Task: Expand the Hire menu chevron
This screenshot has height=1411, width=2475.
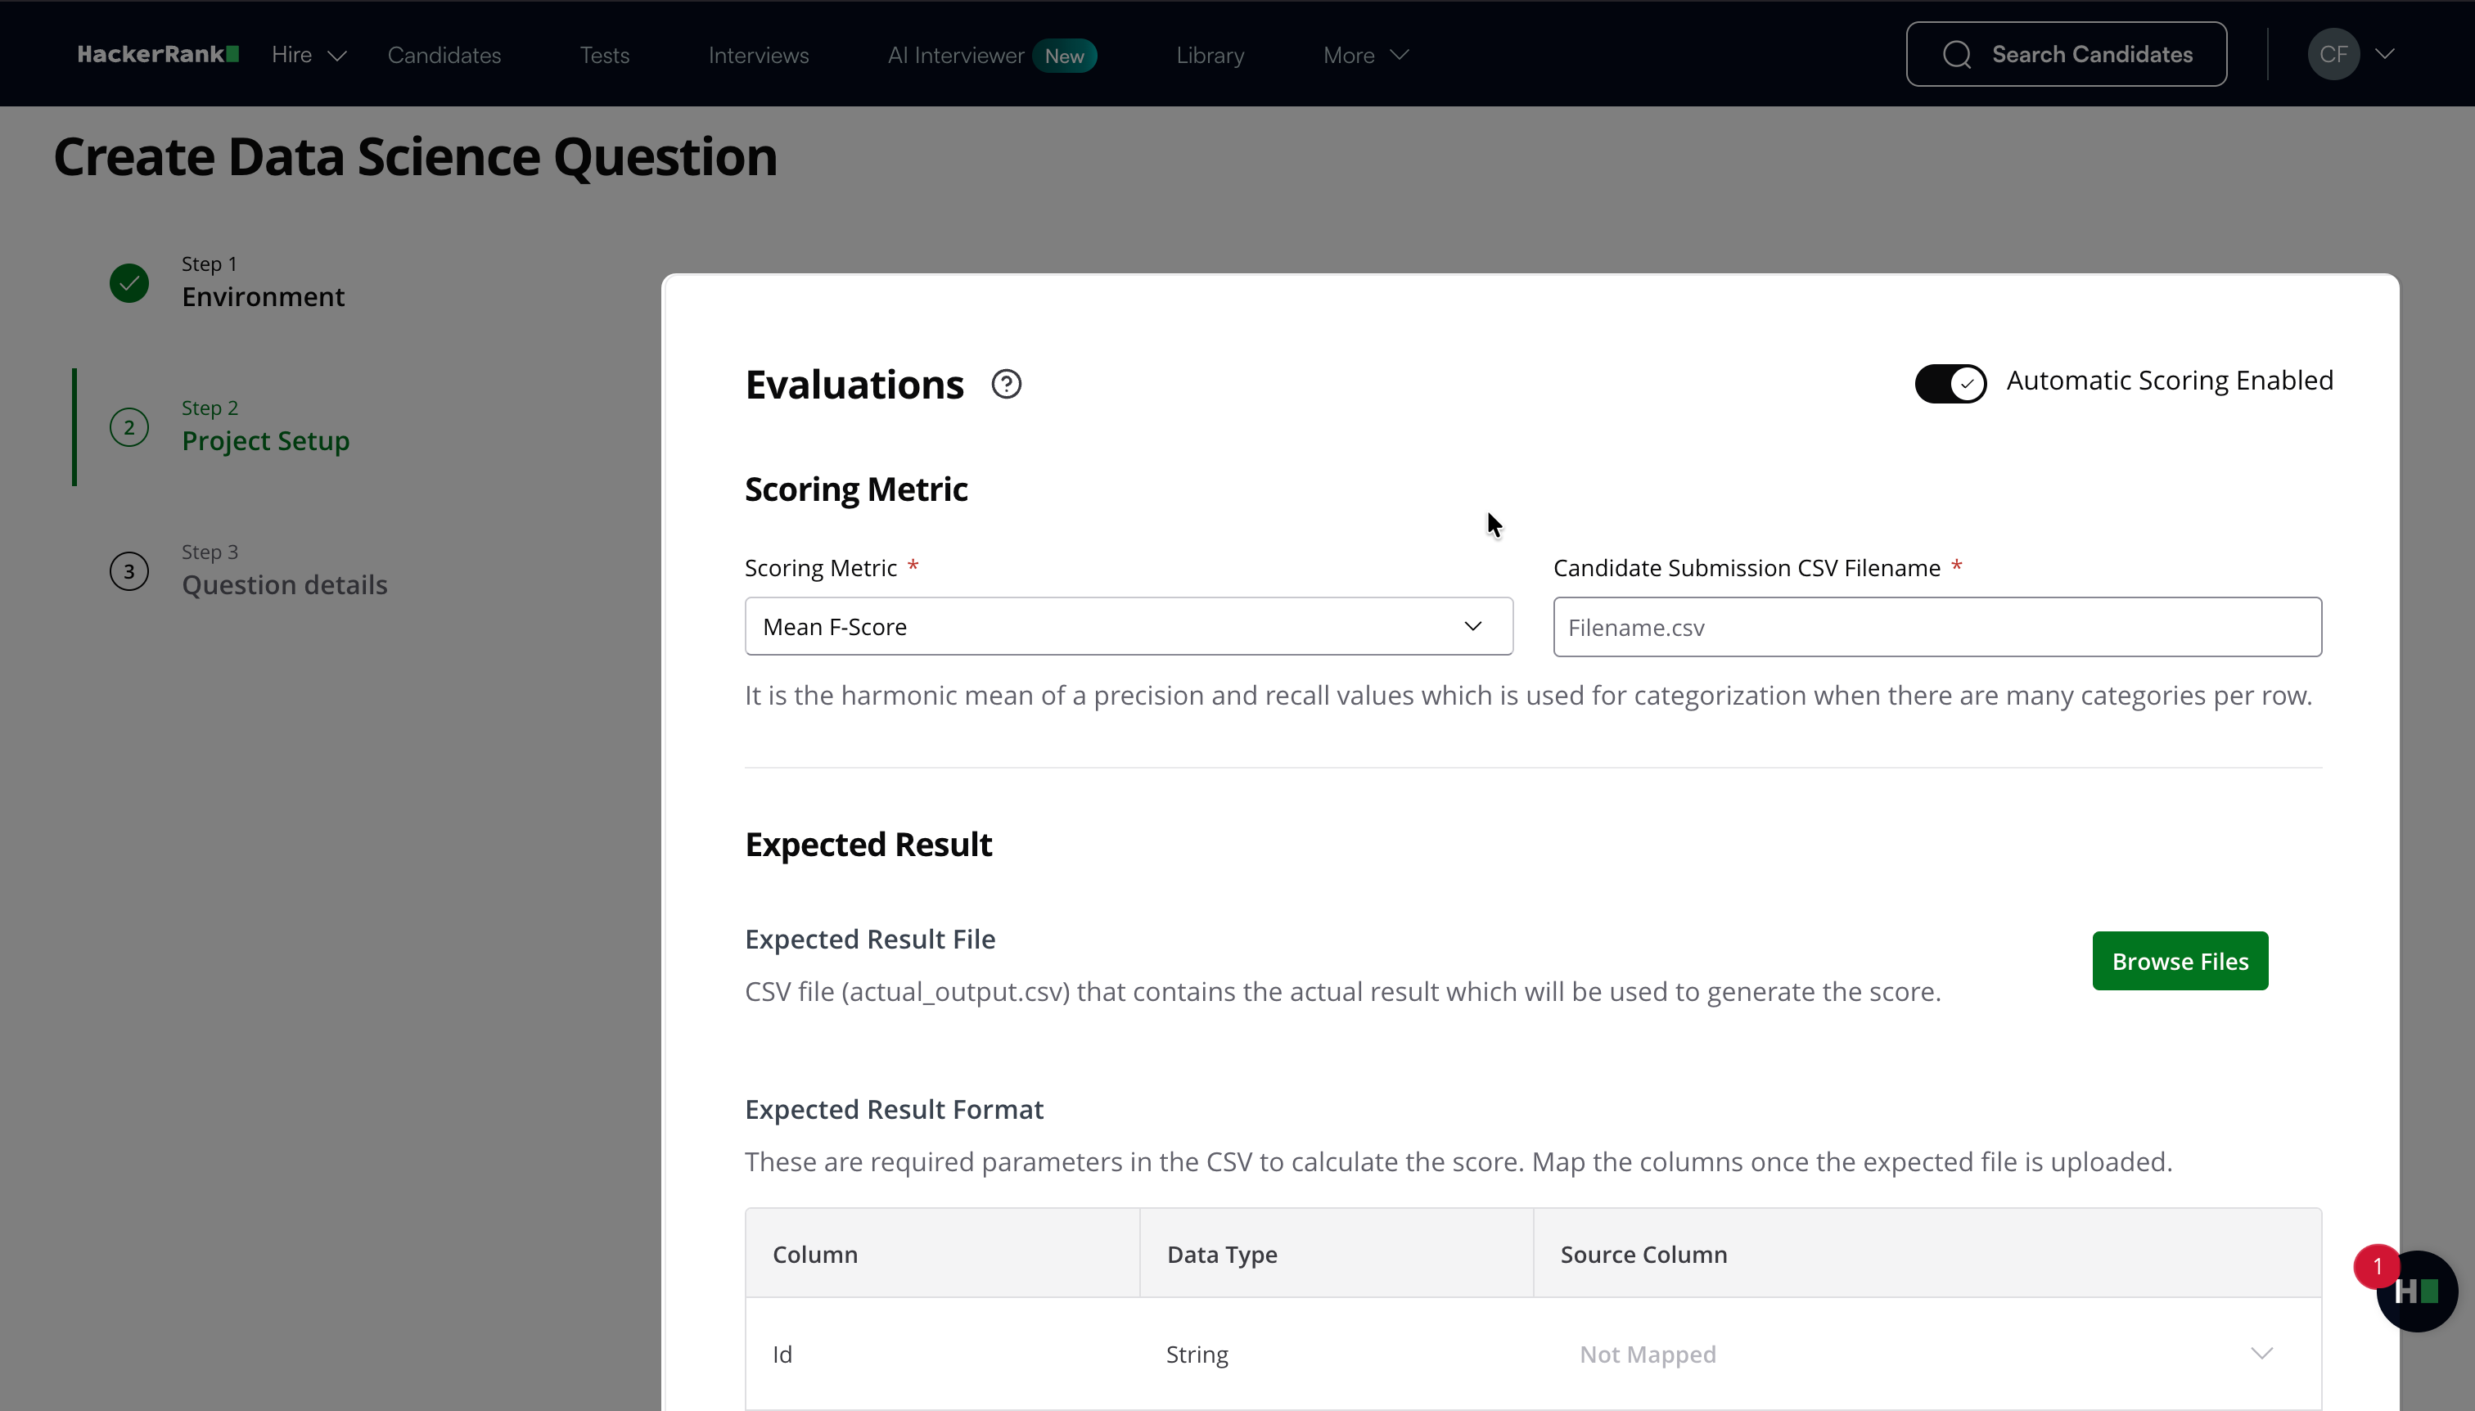Action: [337, 56]
